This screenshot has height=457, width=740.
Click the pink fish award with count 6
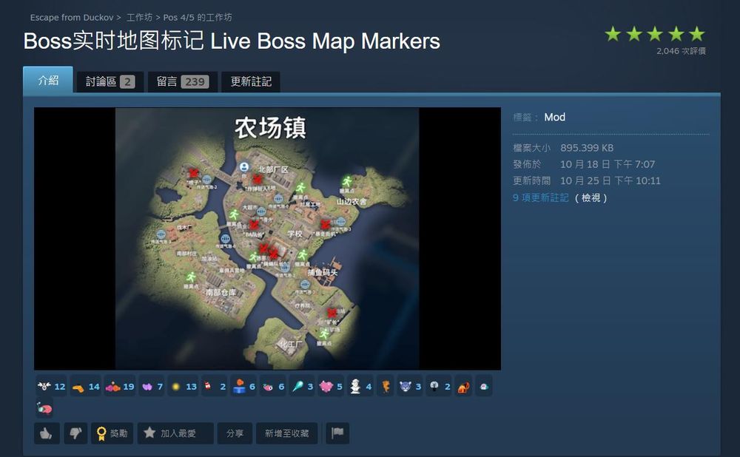(x=273, y=387)
